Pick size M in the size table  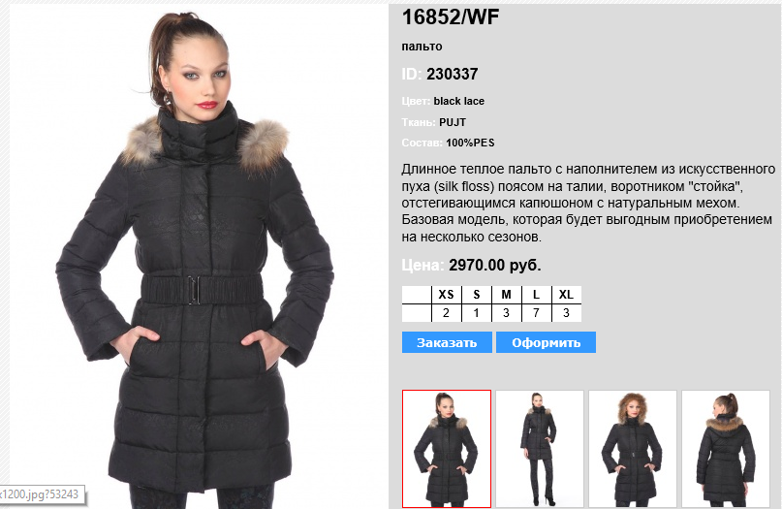point(506,295)
